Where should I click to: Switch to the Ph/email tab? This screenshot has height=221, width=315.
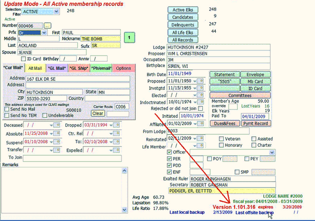point(101,68)
